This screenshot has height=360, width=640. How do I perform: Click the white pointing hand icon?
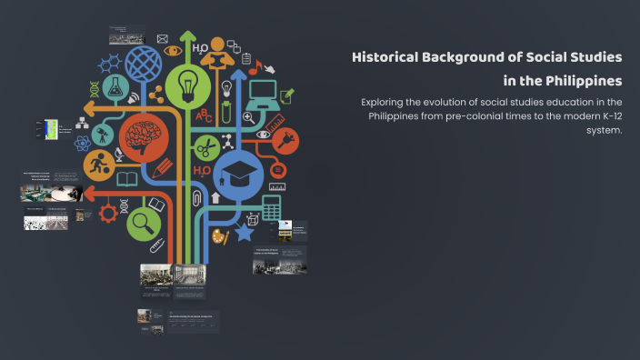click(x=269, y=69)
